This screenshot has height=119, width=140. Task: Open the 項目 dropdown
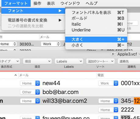point(37,61)
